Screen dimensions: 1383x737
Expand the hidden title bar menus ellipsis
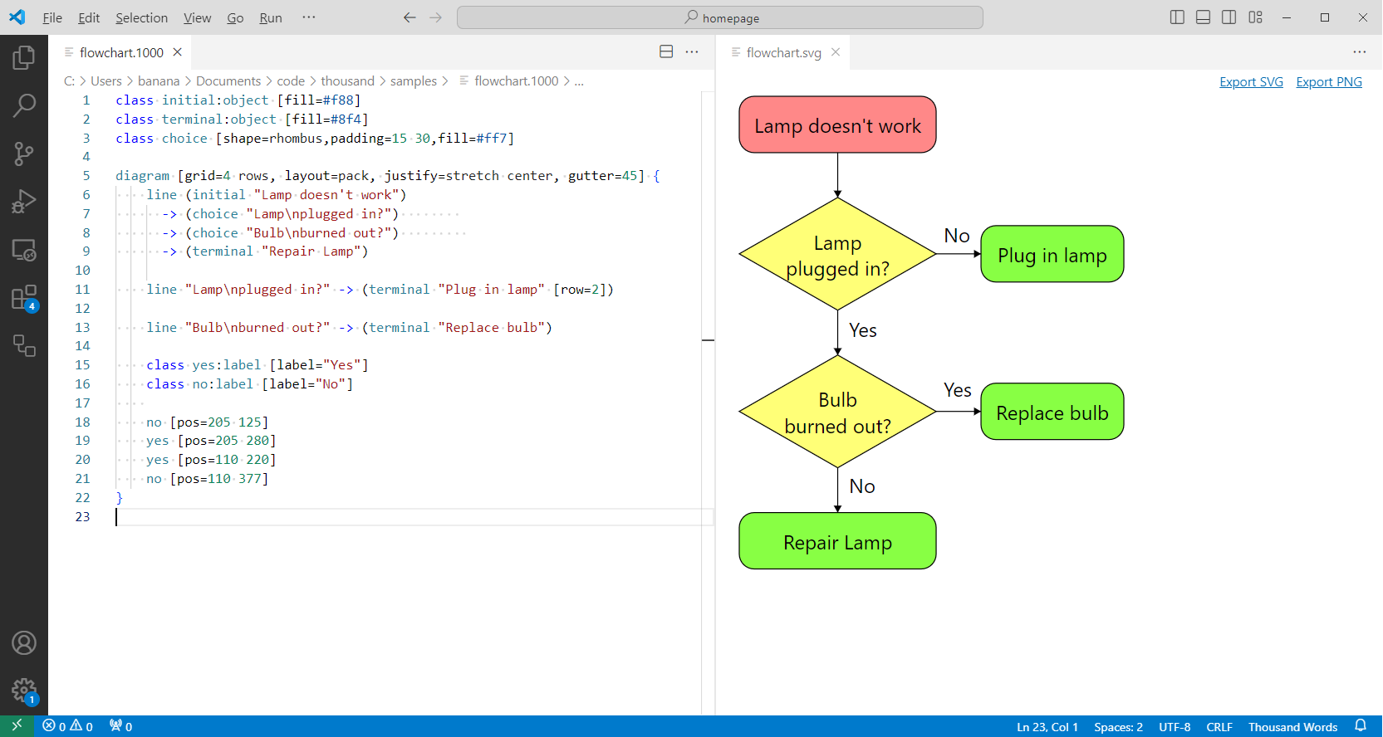pos(309,17)
